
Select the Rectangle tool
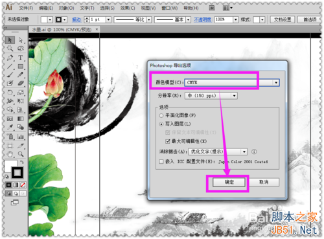(x=21, y=66)
